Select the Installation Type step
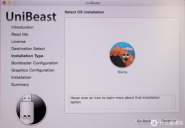The height and width of the screenshot is (128, 185). 27,56
